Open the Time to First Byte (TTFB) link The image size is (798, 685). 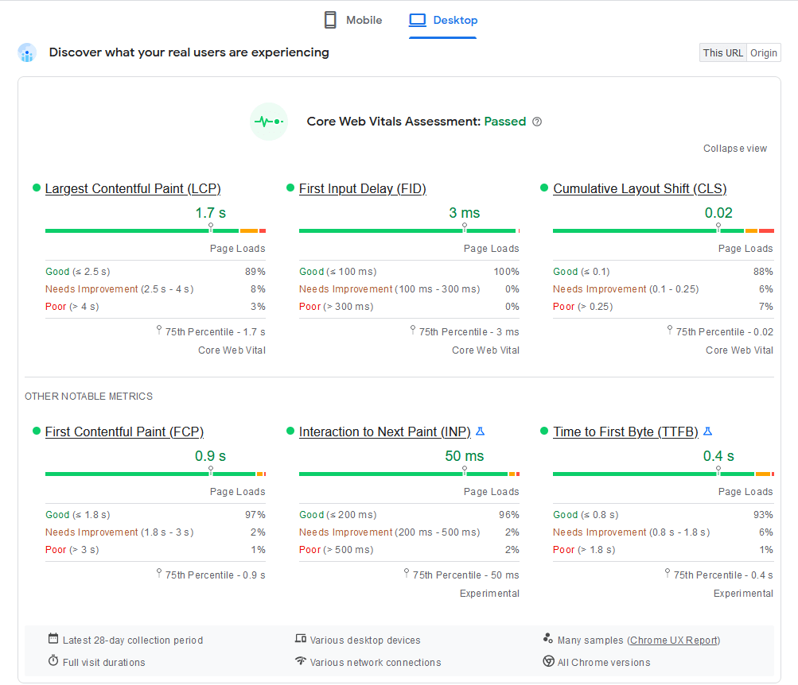click(625, 432)
